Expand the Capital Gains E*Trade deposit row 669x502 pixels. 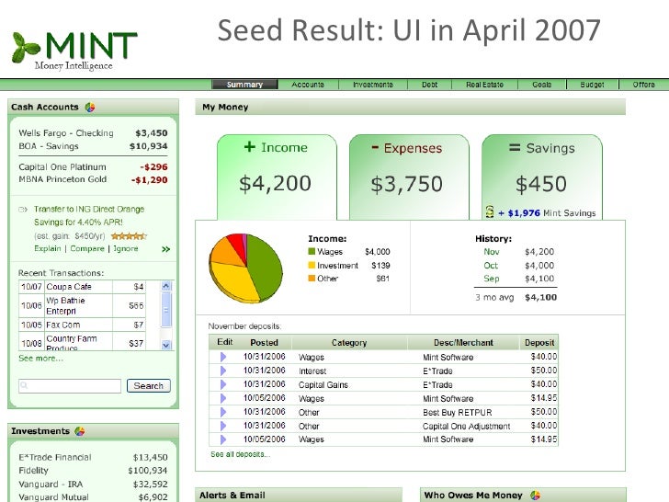pyautogui.click(x=222, y=384)
